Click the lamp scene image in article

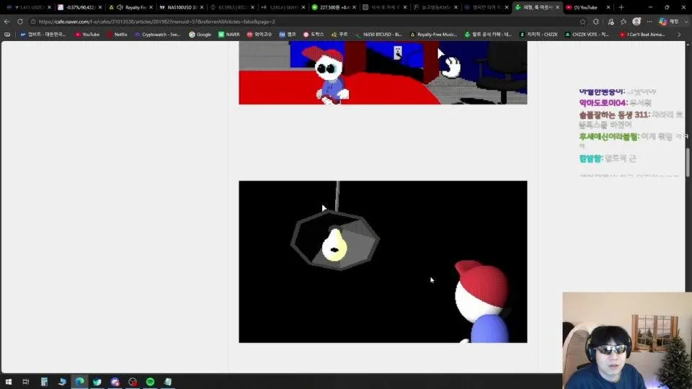tap(383, 261)
